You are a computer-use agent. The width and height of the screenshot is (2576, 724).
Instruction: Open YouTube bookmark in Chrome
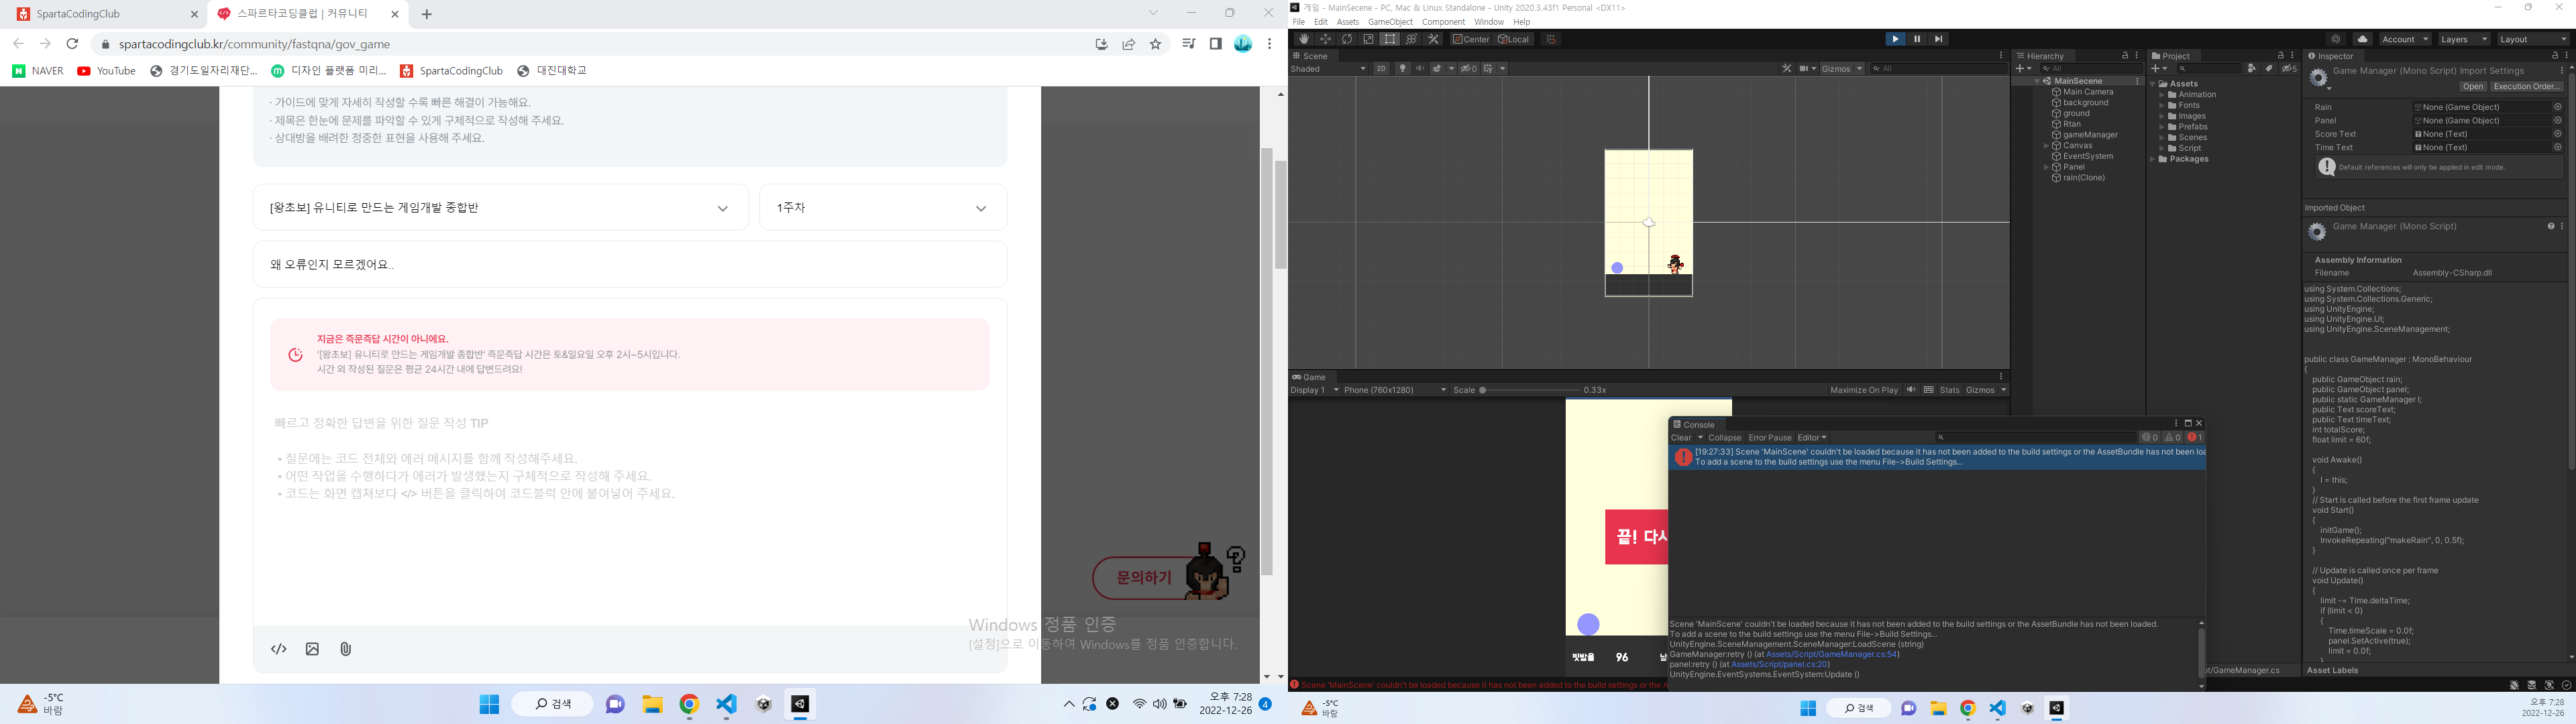pos(106,71)
